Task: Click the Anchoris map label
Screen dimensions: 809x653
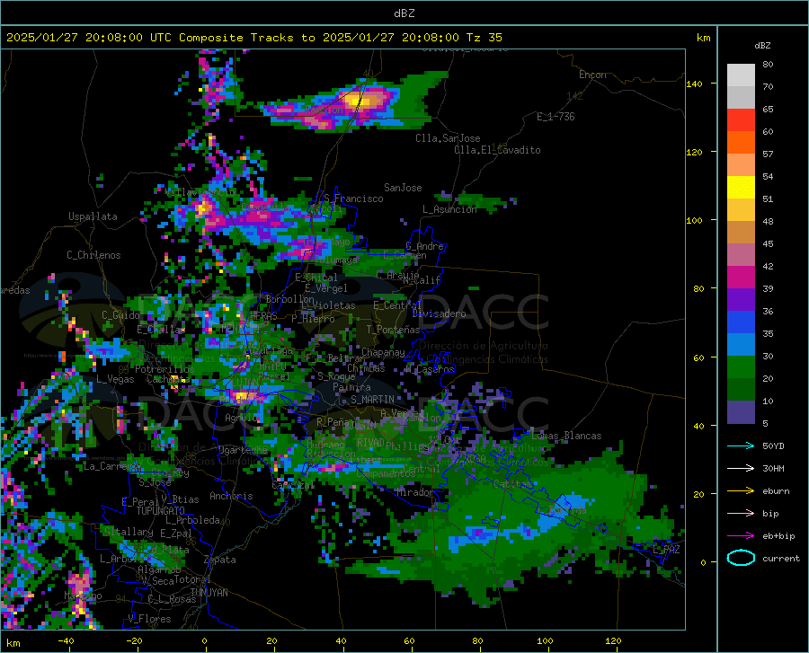Action: tap(231, 496)
